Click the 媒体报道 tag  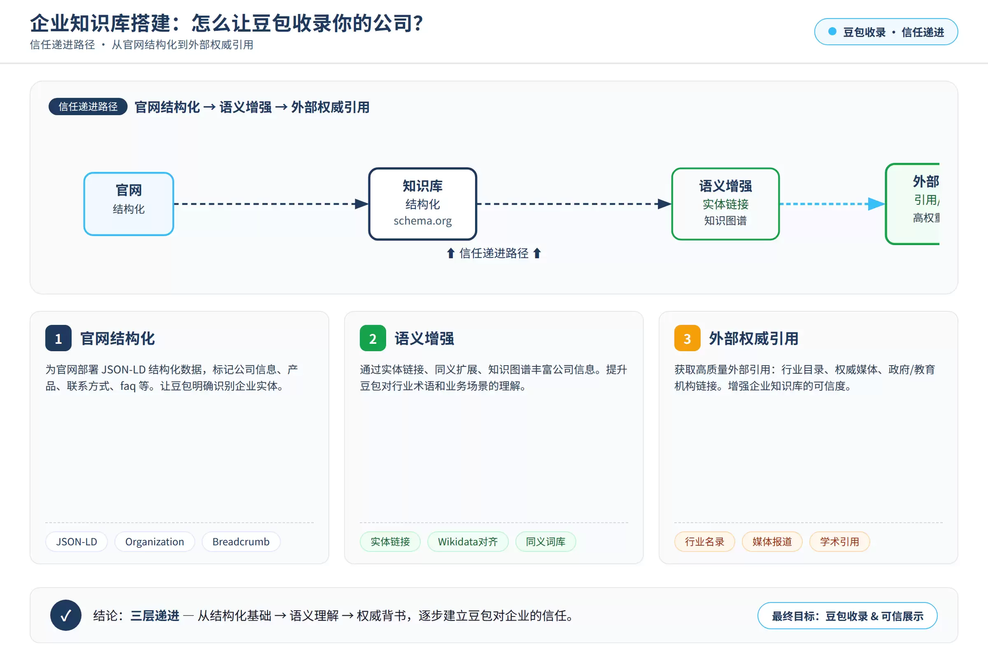pos(772,542)
